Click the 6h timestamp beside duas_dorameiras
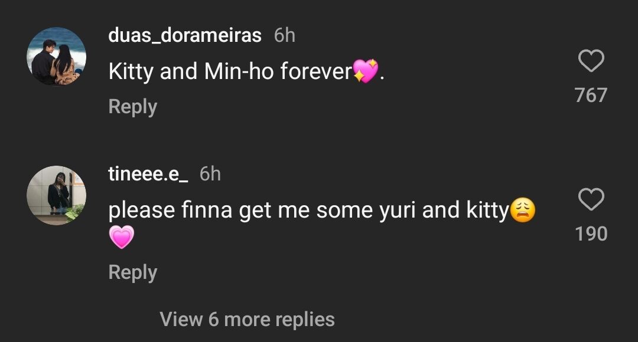638x342 pixels. click(285, 35)
